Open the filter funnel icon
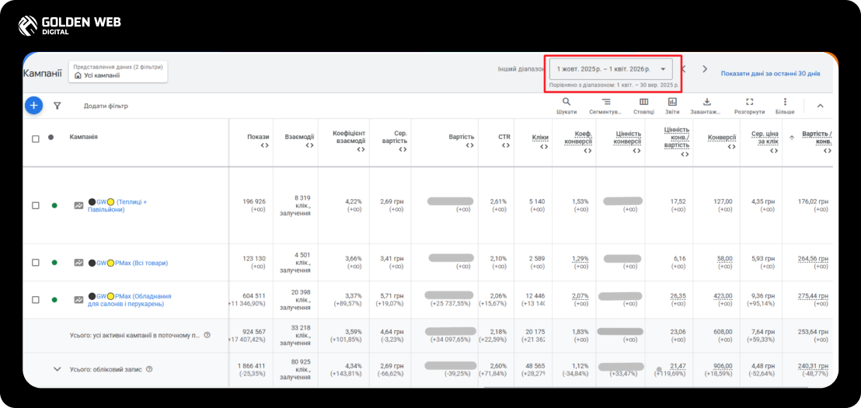Image resolution: width=861 pixels, height=408 pixels. pyautogui.click(x=57, y=106)
